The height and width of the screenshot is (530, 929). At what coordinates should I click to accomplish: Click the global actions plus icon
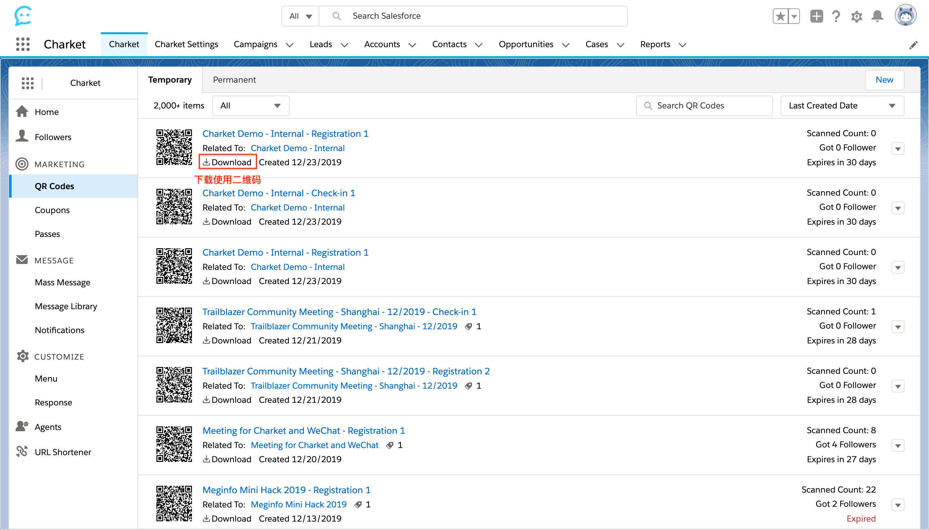tap(817, 16)
